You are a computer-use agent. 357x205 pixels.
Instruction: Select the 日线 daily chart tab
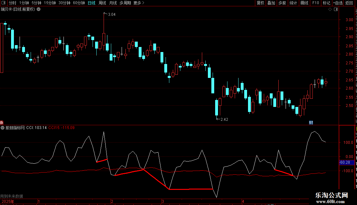[92, 3]
